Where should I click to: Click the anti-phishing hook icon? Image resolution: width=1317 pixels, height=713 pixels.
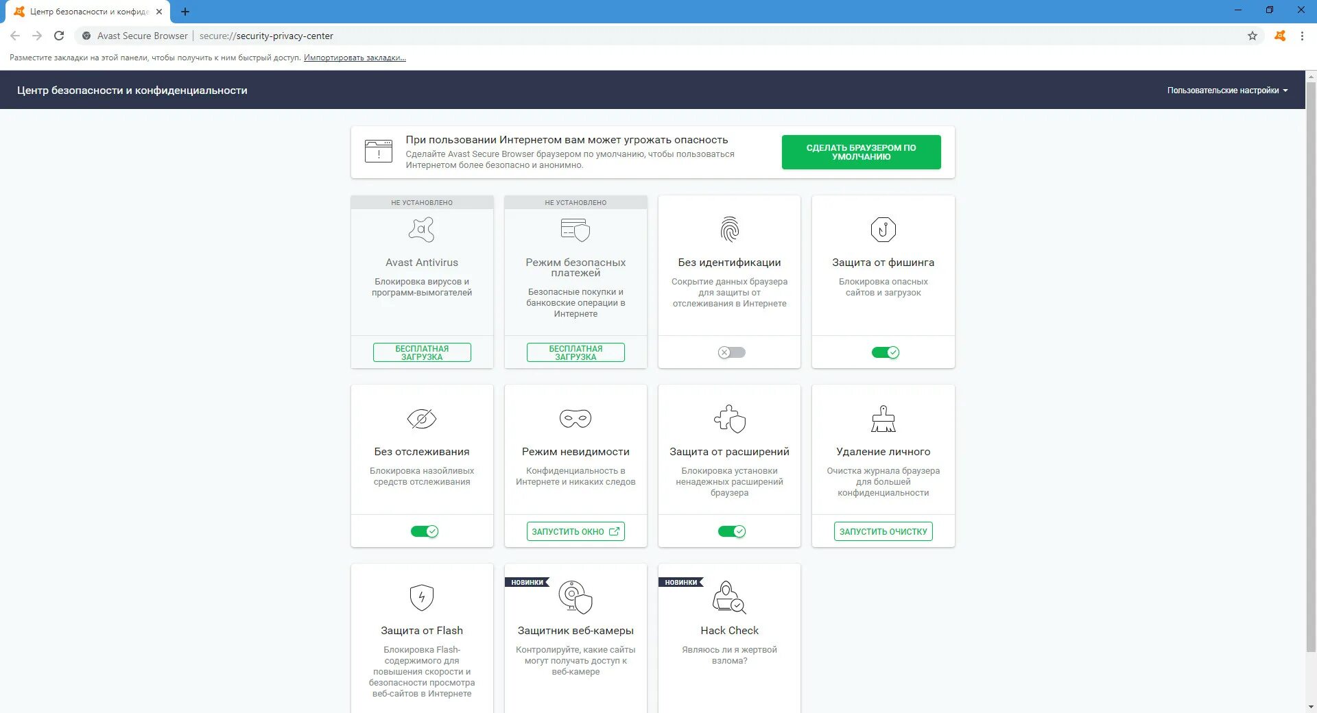pos(883,230)
